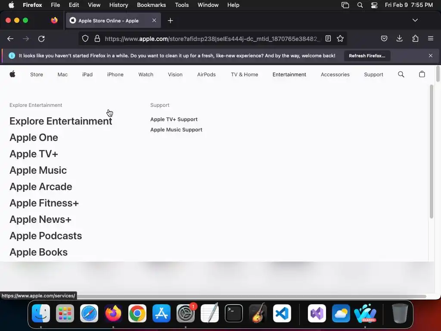Screen dimensions: 441x331
Task: Open Accessories in the site navigation
Action: click(x=335, y=75)
